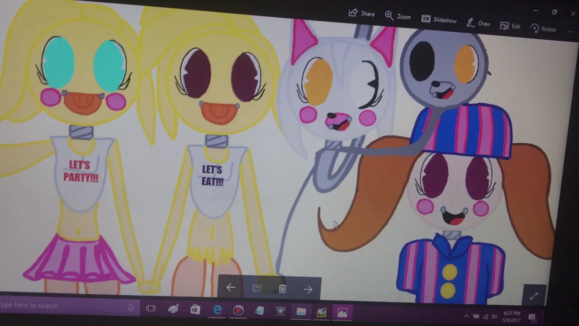Open the paint palette app on taskbar
Screen dimensions: 579x326
coord(173,309)
